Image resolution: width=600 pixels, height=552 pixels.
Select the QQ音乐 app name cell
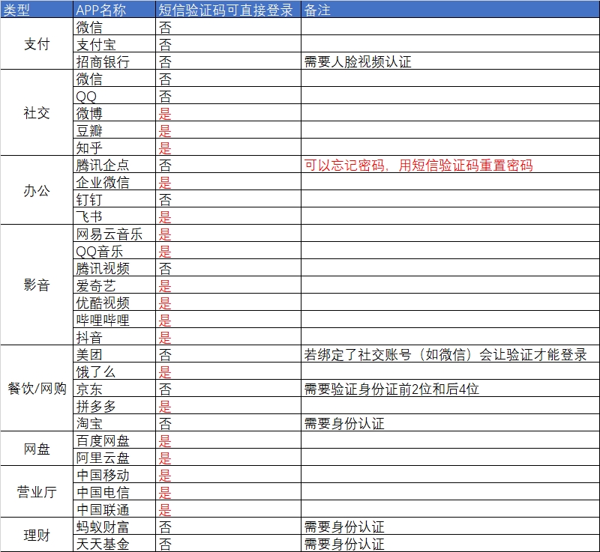(115, 250)
